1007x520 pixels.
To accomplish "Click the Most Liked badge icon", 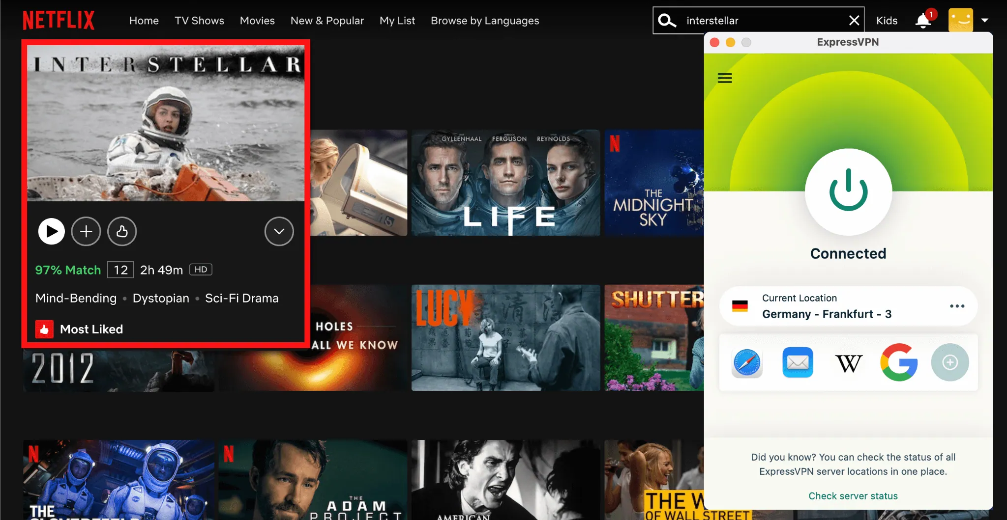I will (x=44, y=329).
